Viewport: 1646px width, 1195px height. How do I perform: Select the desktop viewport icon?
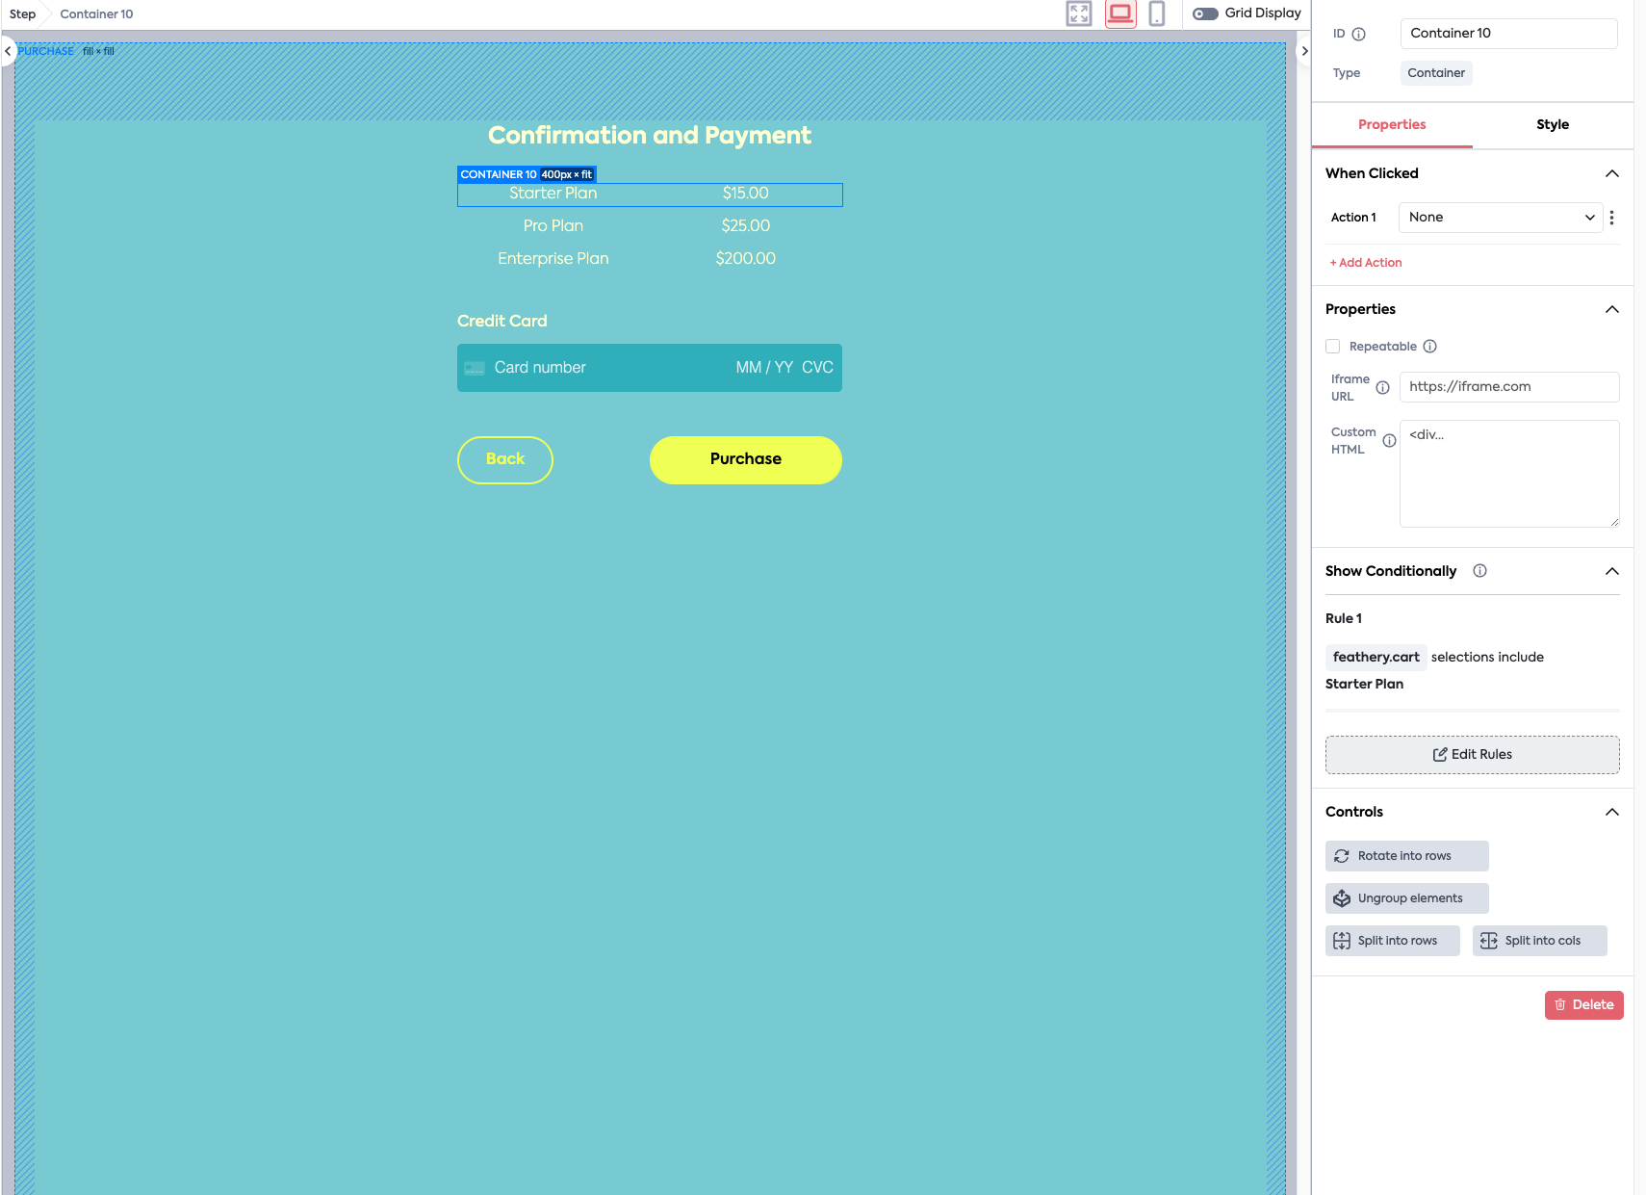click(x=1120, y=13)
